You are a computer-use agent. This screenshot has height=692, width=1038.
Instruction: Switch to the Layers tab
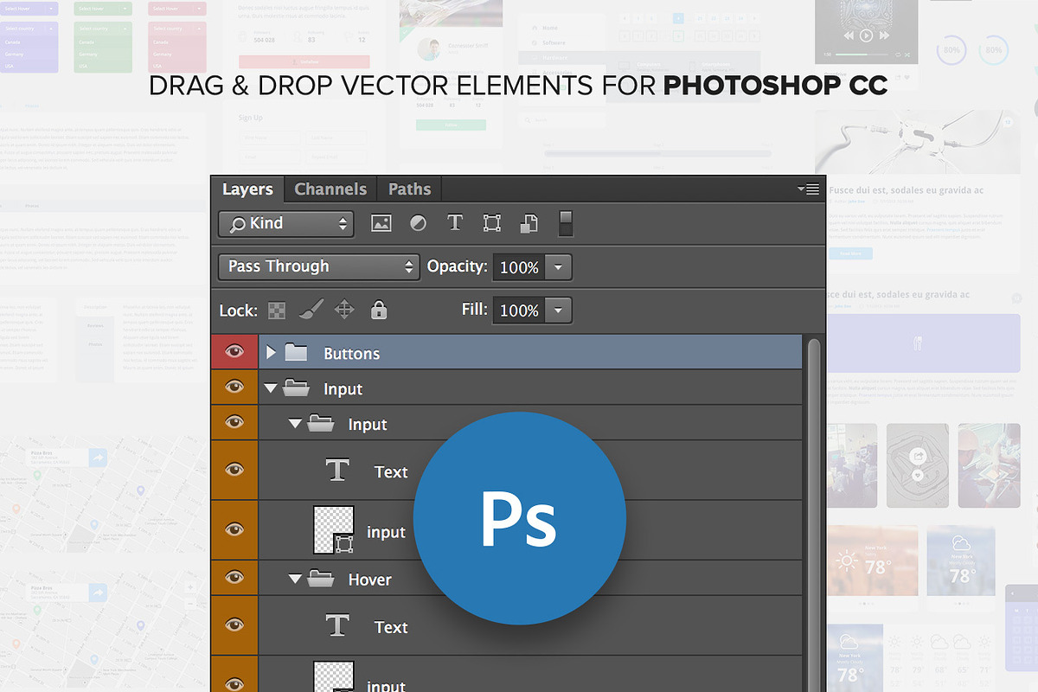point(247,189)
